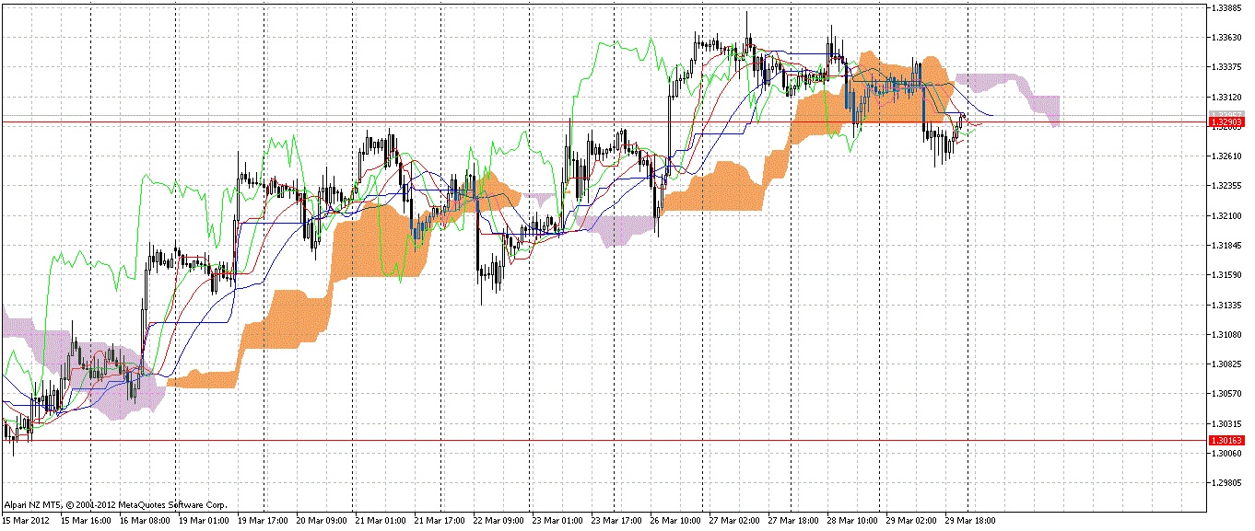Screen dimensions: 1255x531
Task: Click the 1.33630 price scale value
Action: (1226, 38)
